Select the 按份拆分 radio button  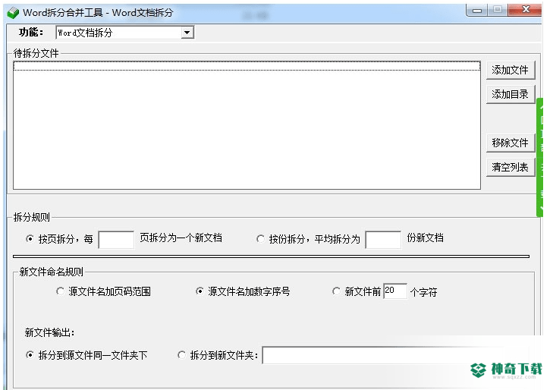tap(261, 239)
